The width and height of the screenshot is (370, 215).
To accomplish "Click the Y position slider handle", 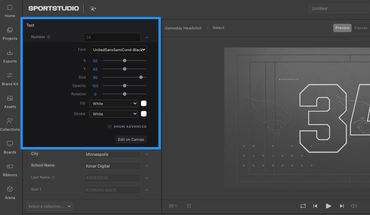I will 125,69.
